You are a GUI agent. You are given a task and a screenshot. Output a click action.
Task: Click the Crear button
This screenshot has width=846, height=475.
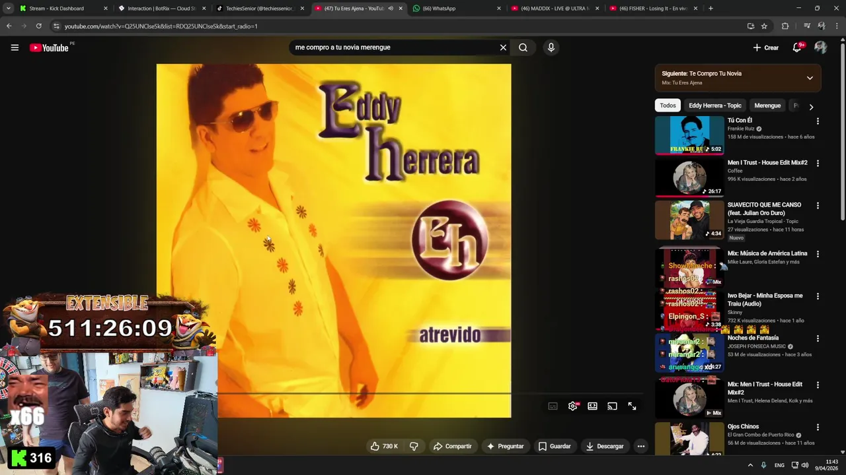click(766, 47)
